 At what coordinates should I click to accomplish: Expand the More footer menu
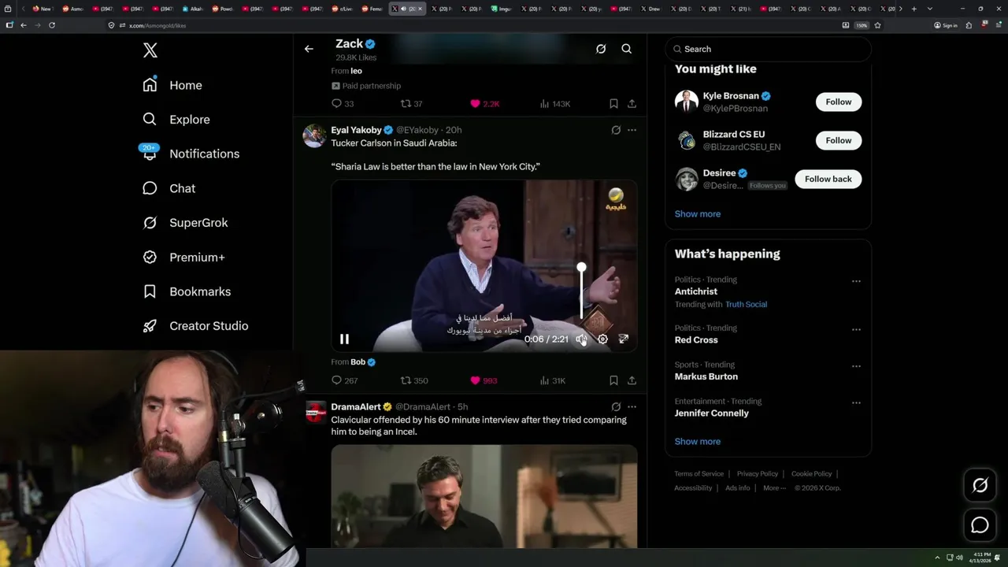pyautogui.click(x=774, y=488)
